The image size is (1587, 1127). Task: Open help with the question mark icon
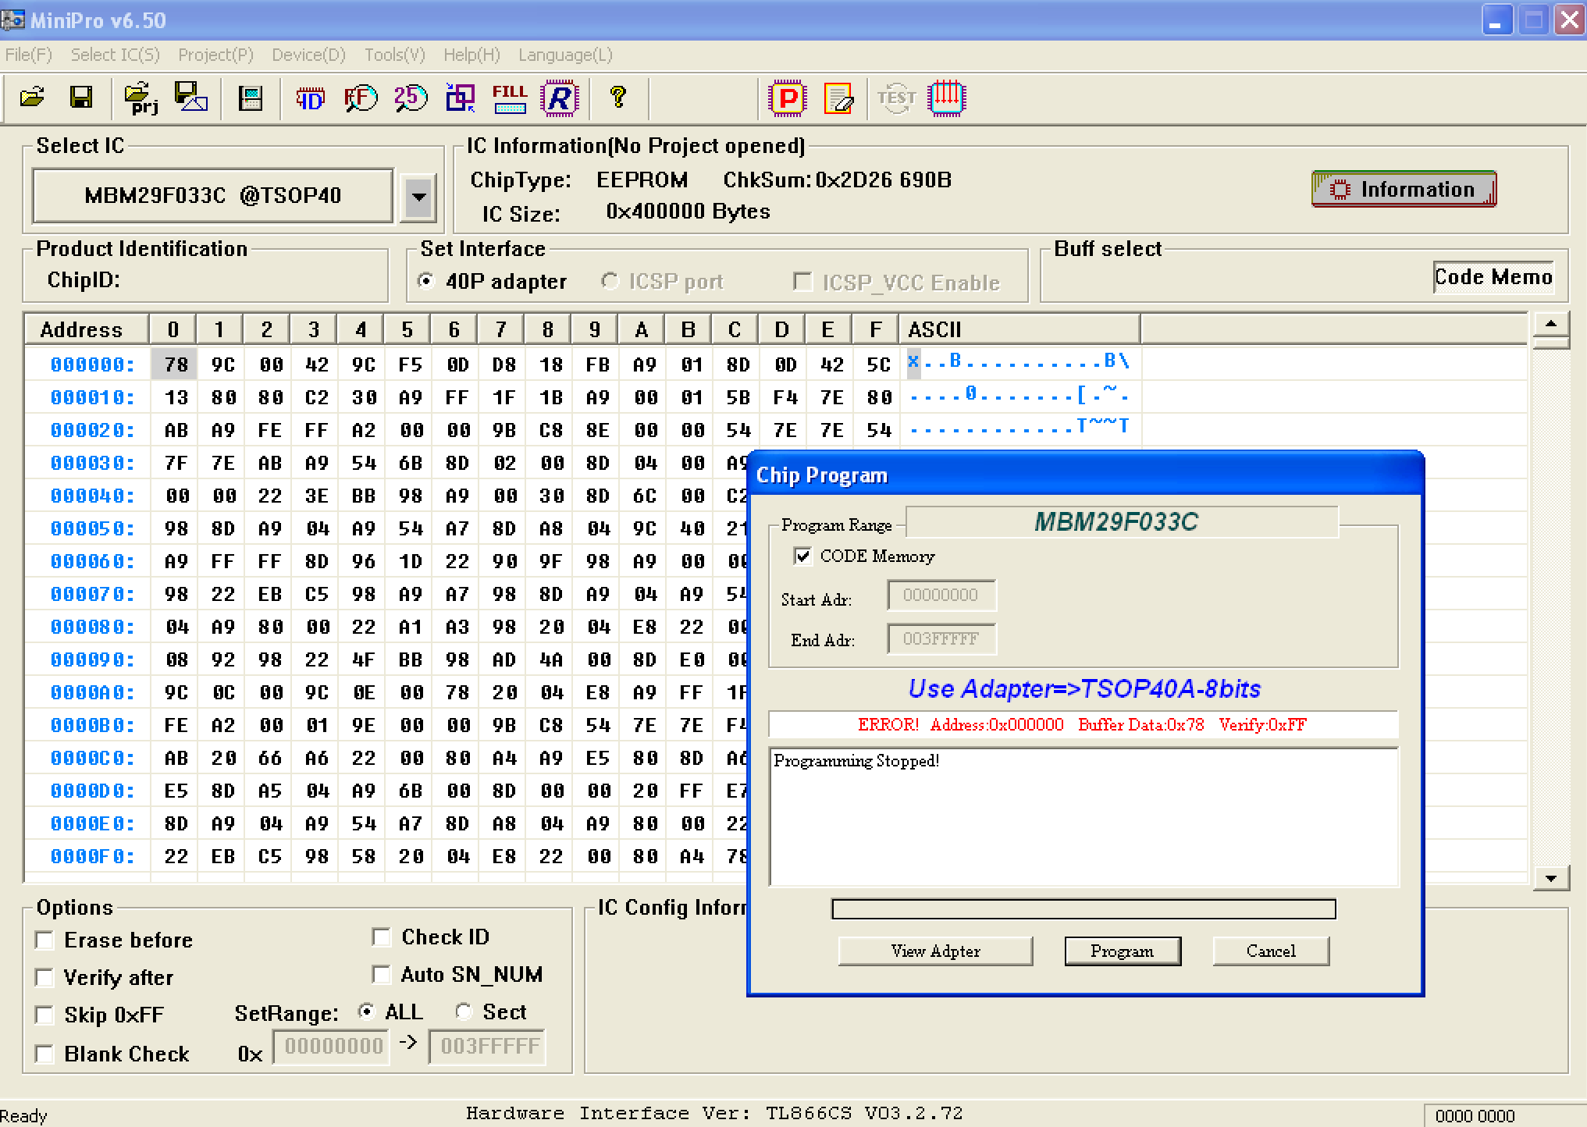point(617,97)
